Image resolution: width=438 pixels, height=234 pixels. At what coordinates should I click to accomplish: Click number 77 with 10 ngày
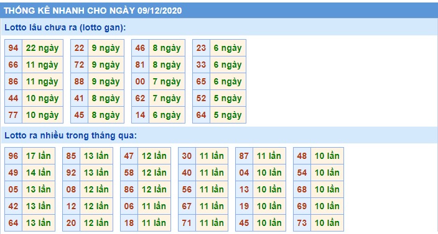point(13,115)
